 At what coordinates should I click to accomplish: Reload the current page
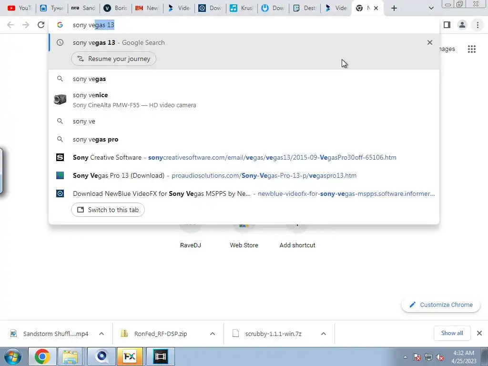[41, 25]
